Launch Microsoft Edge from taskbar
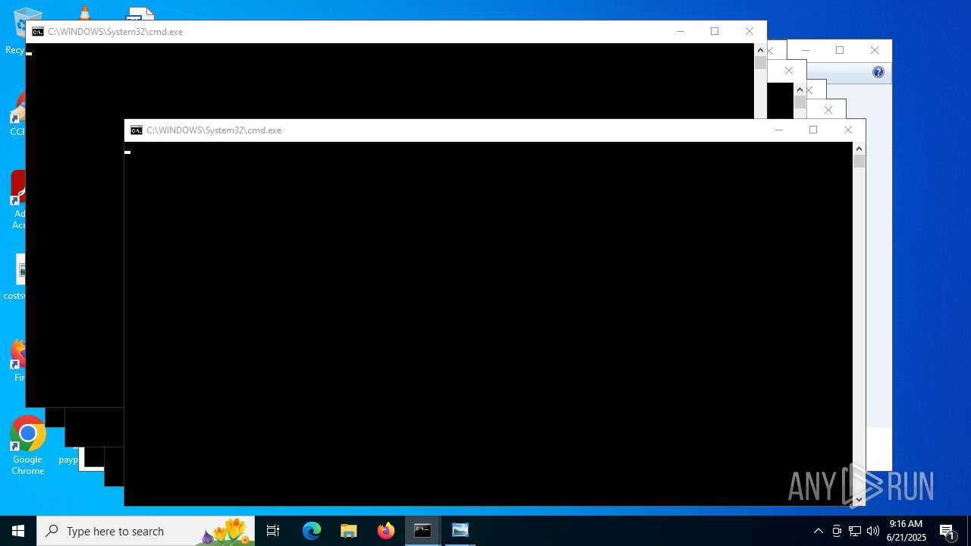The width and height of the screenshot is (971, 546). point(312,531)
